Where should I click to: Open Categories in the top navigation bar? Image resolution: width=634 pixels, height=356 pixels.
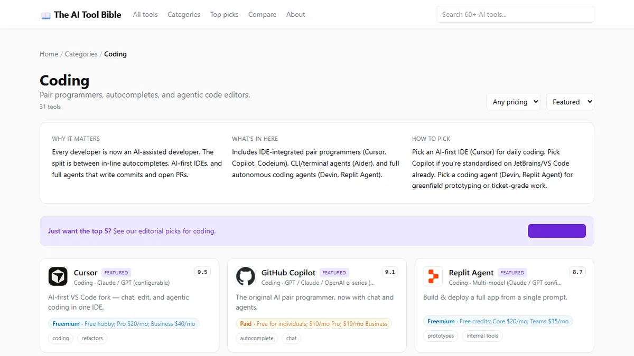[x=184, y=15]
